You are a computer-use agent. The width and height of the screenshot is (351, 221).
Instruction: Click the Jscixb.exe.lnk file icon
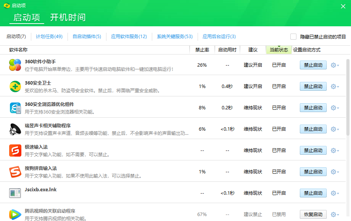coord(15,193)
